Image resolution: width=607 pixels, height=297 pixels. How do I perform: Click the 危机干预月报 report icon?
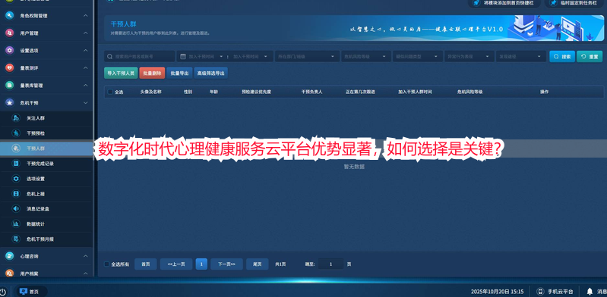click(x=16, y=239)
